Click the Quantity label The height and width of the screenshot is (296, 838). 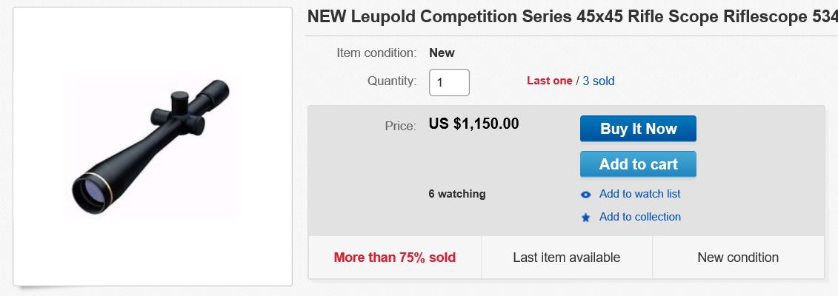pos(392,81)
